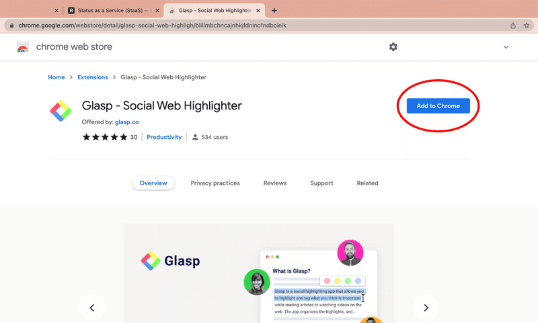This screenshot has width=538, height=323.
Task: Expand the account dropdown chevron in store header
Action: [506, 47]
